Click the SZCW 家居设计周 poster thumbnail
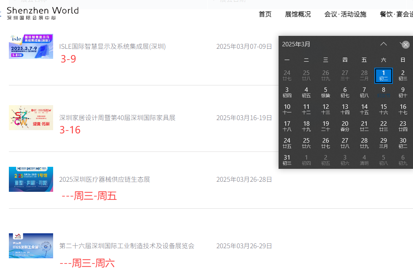Screen dimensions: 413x274 point(31,117)
